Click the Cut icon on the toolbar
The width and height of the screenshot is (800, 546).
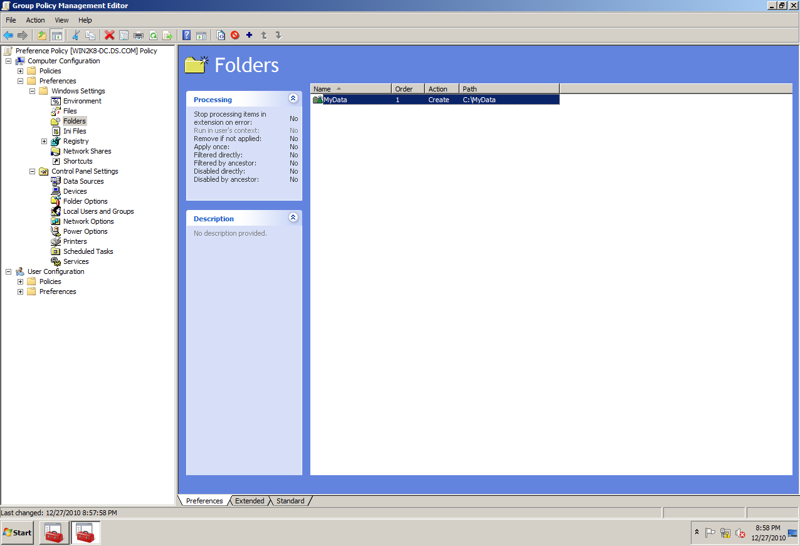(76, 35)
